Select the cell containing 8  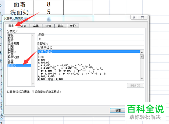[x=49, y=4]
